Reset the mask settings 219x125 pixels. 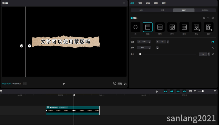(x=208, y=18)
